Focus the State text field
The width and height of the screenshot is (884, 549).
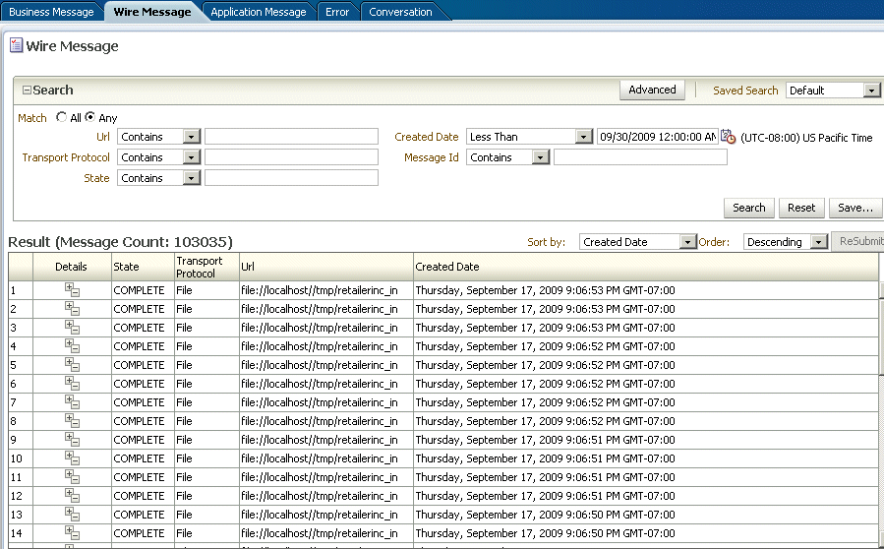click(x=291, y=178)
